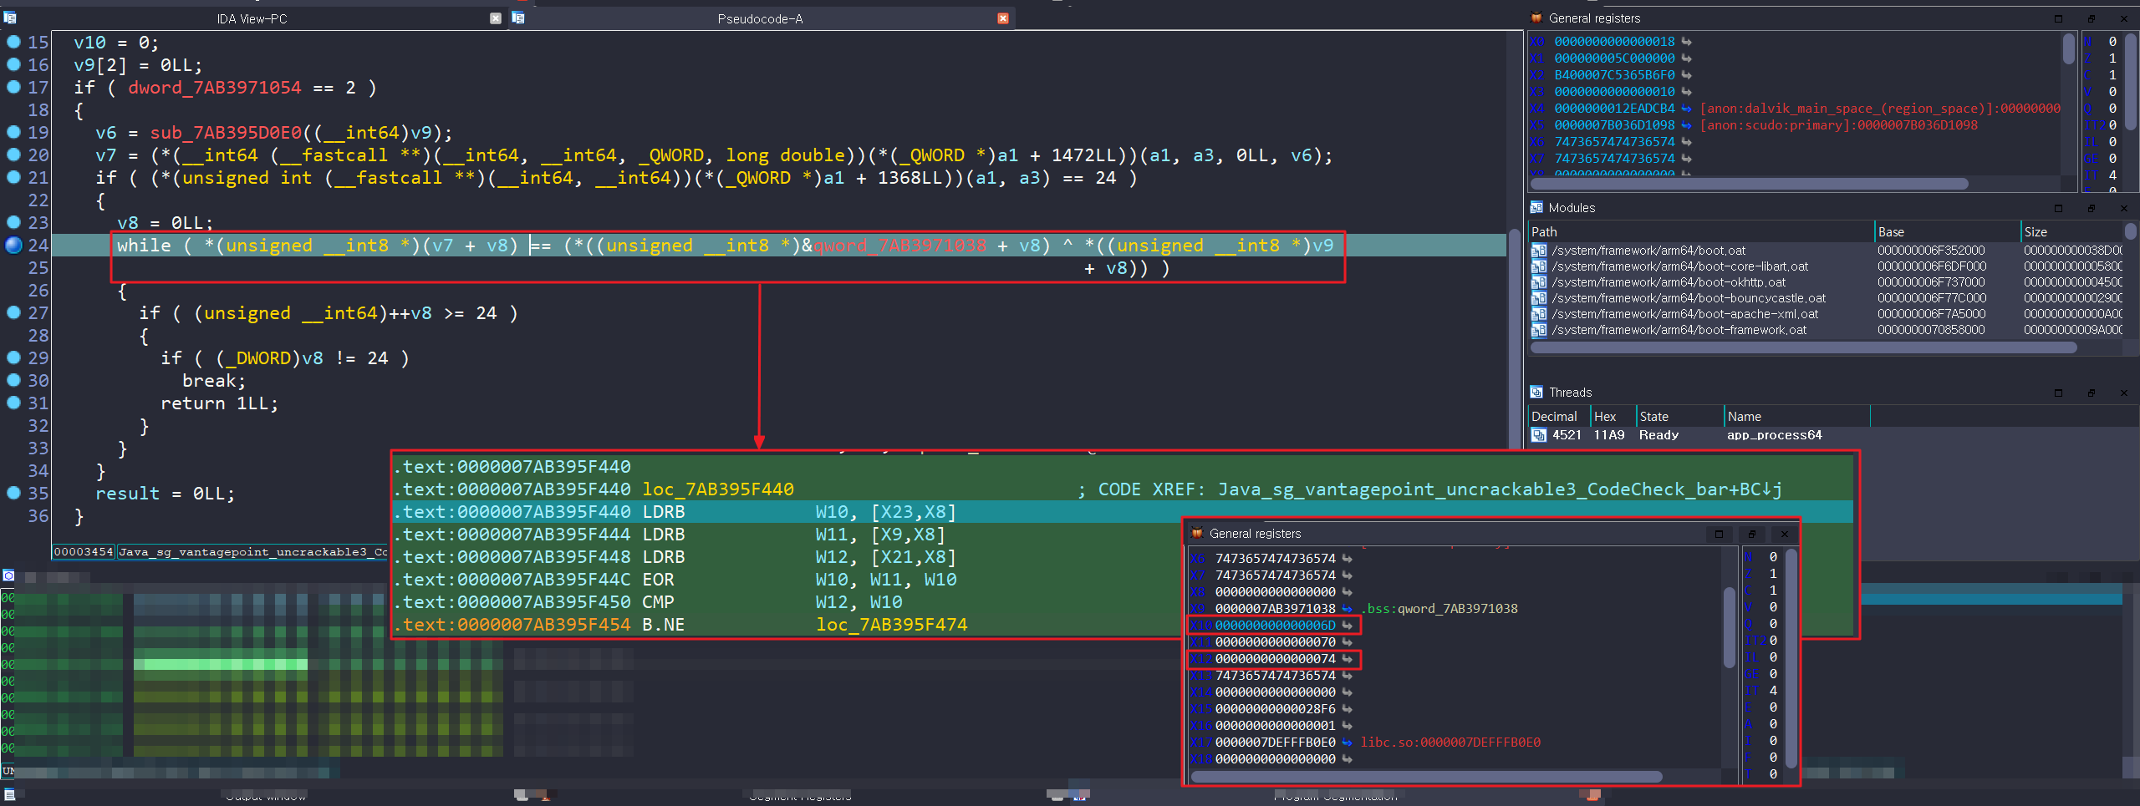This screenshot has height=806, width=2140.
Task: Toggle breakpoint dot on pseudocode line 17
Action: pos(13,87)
